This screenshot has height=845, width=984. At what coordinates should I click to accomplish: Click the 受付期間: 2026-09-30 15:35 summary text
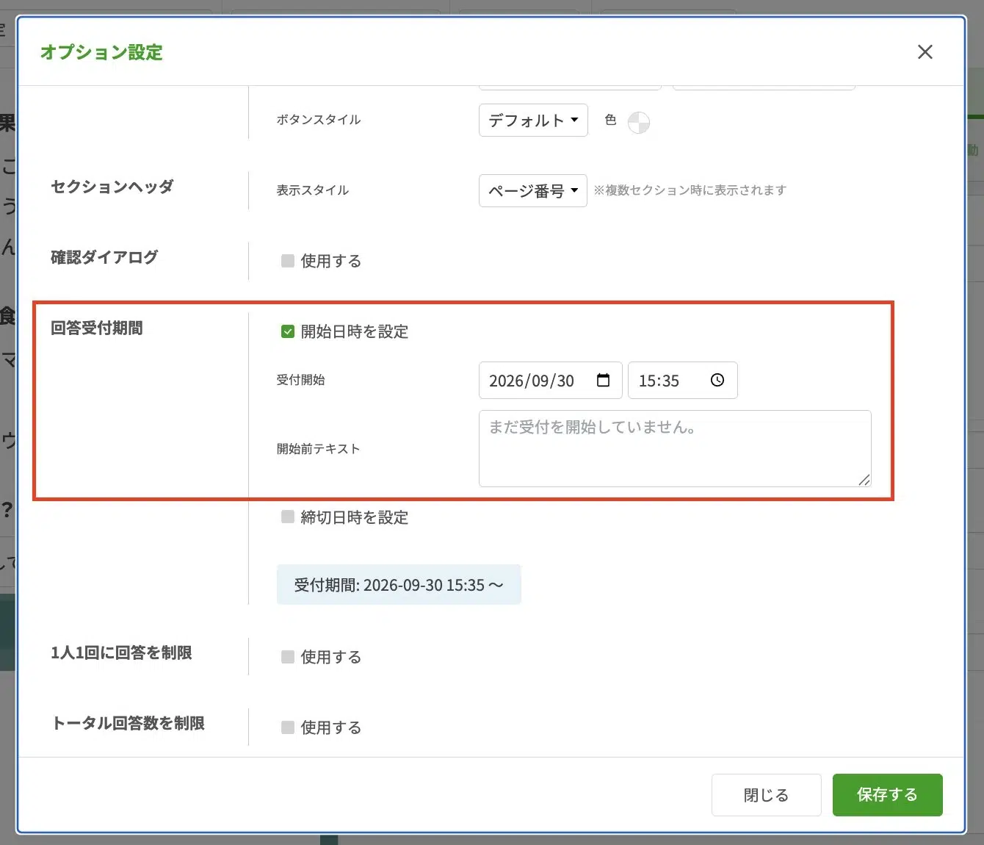399,585
